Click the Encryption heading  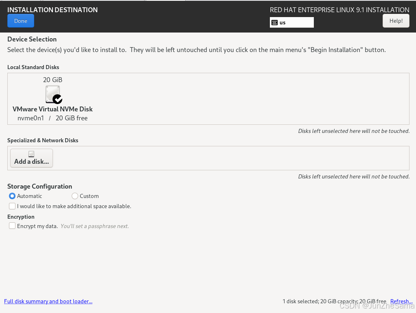point(21,217)
